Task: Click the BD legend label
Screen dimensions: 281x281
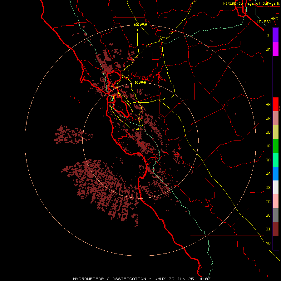Action: coord(268,132)
